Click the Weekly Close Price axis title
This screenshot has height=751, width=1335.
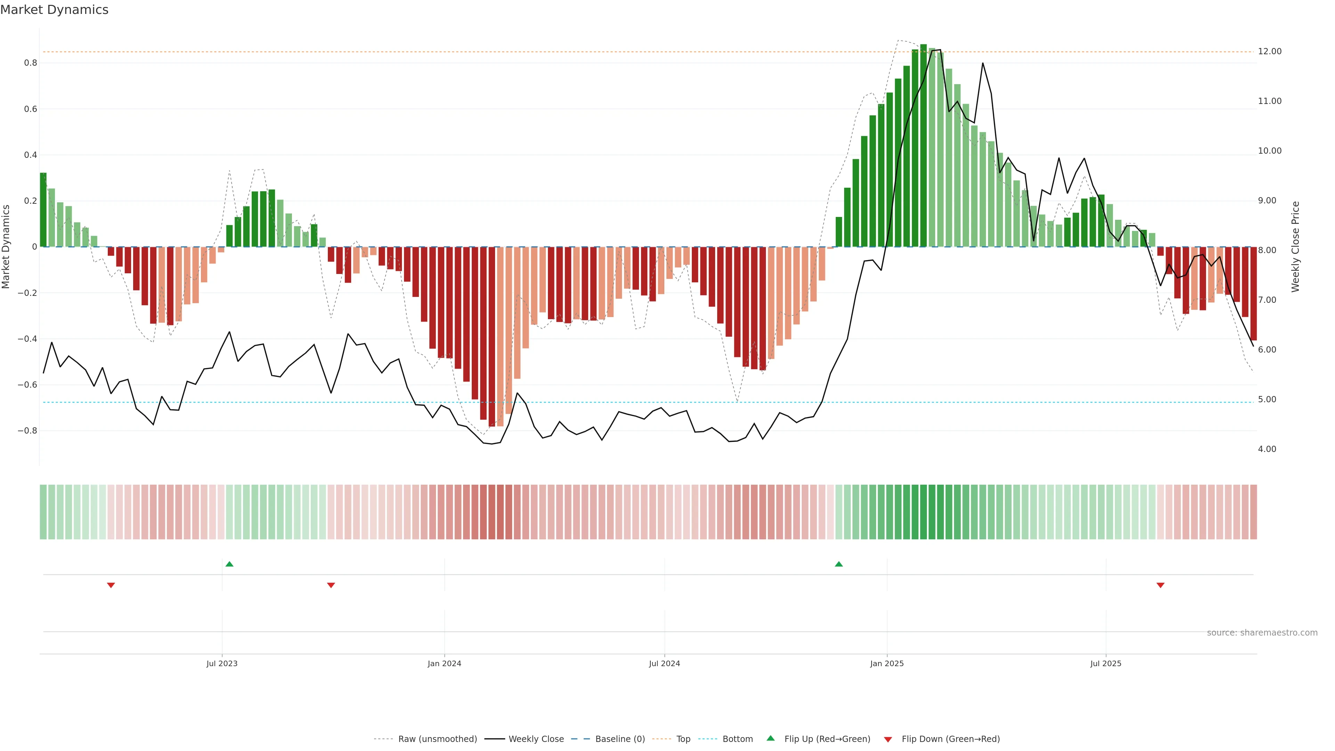[1295, 247]
